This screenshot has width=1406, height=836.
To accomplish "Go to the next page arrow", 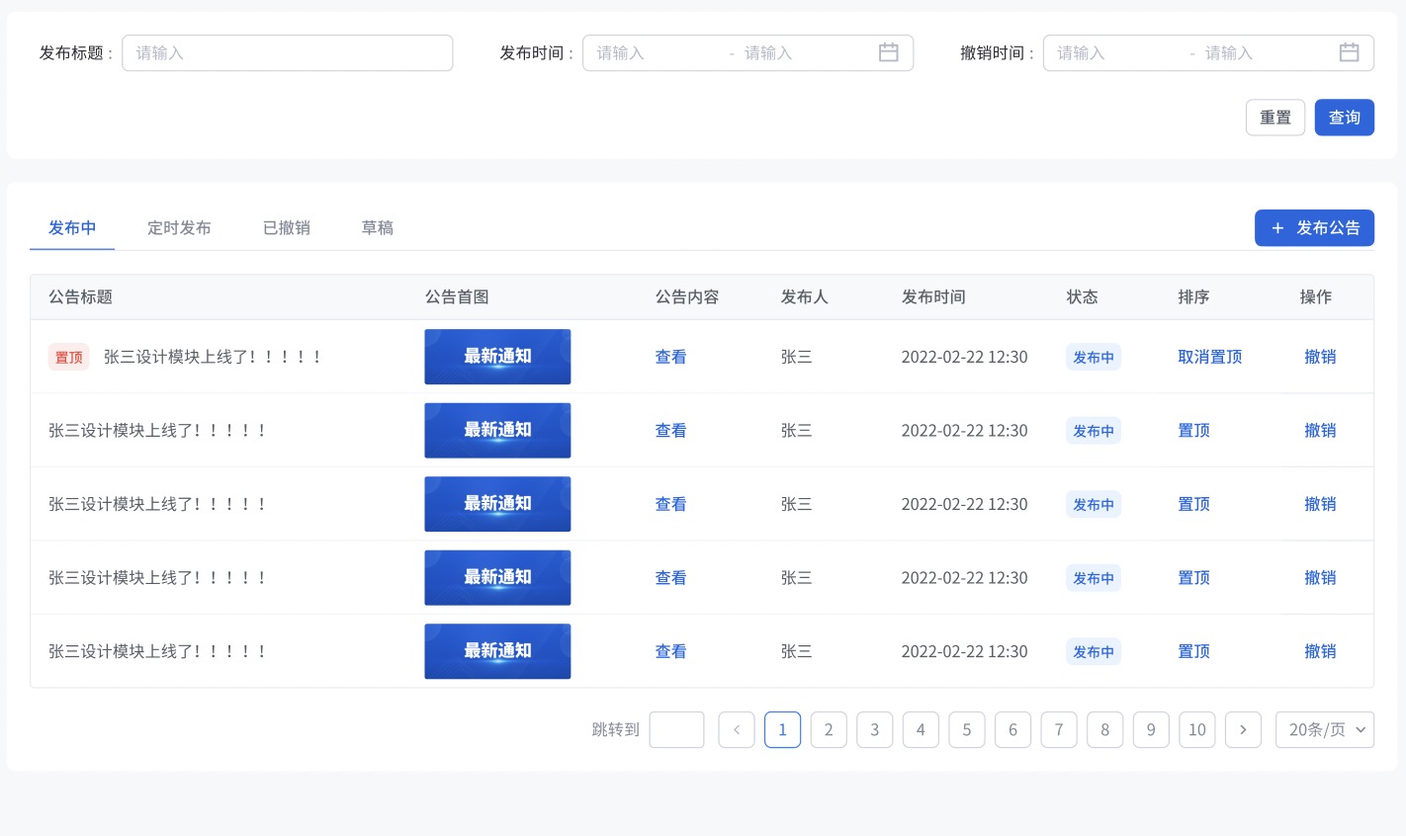I will click(1243, 729).
